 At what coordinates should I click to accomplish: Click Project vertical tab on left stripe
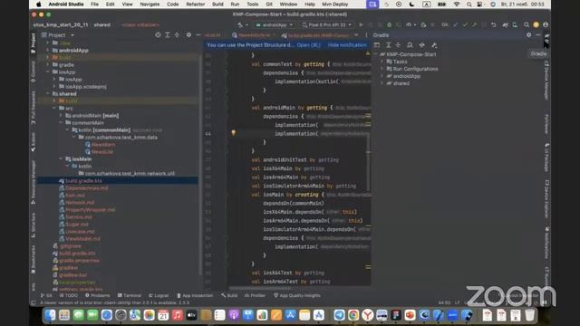[x=34, y=43]
